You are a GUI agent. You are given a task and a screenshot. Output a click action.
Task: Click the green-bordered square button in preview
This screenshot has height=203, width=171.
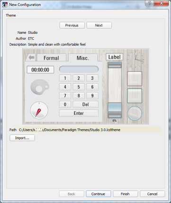pyautogui.click(x=135, y=96)
